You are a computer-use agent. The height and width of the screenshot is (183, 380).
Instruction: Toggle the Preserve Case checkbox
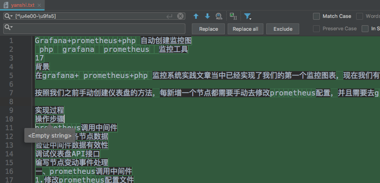pos(316,28)
